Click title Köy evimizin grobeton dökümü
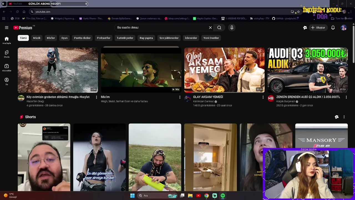 coord(58,97)
